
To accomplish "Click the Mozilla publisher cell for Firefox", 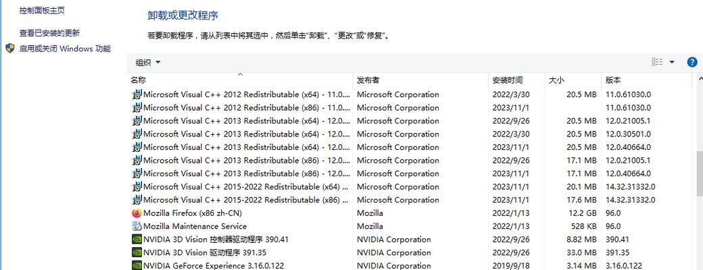I will [370, 213].
